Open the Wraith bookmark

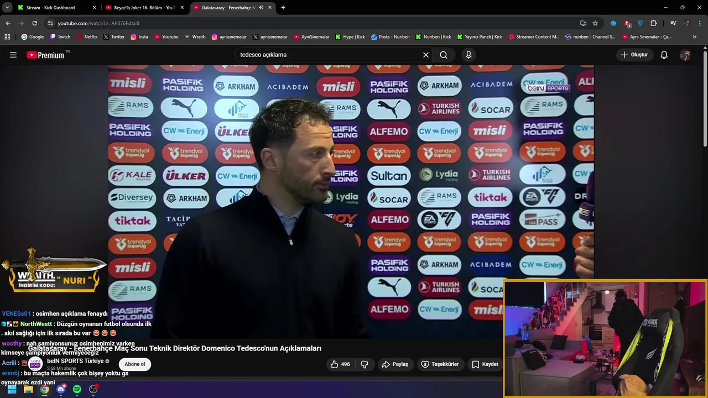195,37
